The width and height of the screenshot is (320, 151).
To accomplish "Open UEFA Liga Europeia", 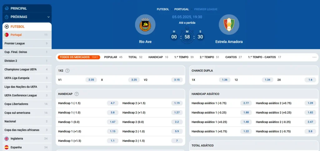I will (27, 78).
